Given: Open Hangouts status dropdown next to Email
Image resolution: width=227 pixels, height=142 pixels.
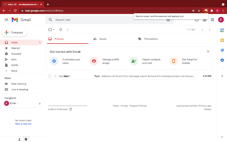Looking at the screenshot, I should click(17, 103).
